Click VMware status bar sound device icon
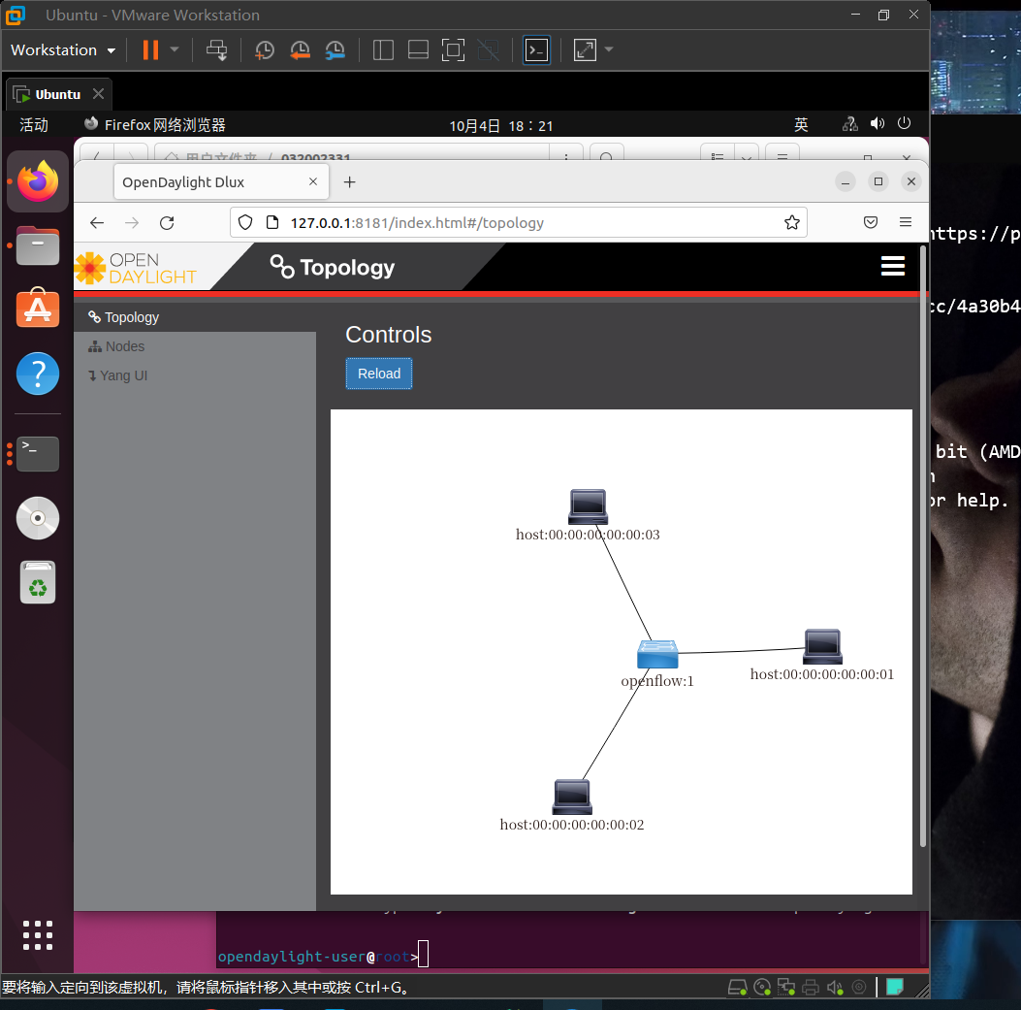The width and height of the screenshot is (1021, 1010). pos(836,988)
